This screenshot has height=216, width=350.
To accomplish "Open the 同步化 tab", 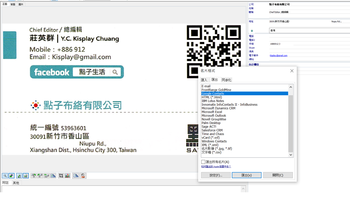I will [x=226, y=80].
